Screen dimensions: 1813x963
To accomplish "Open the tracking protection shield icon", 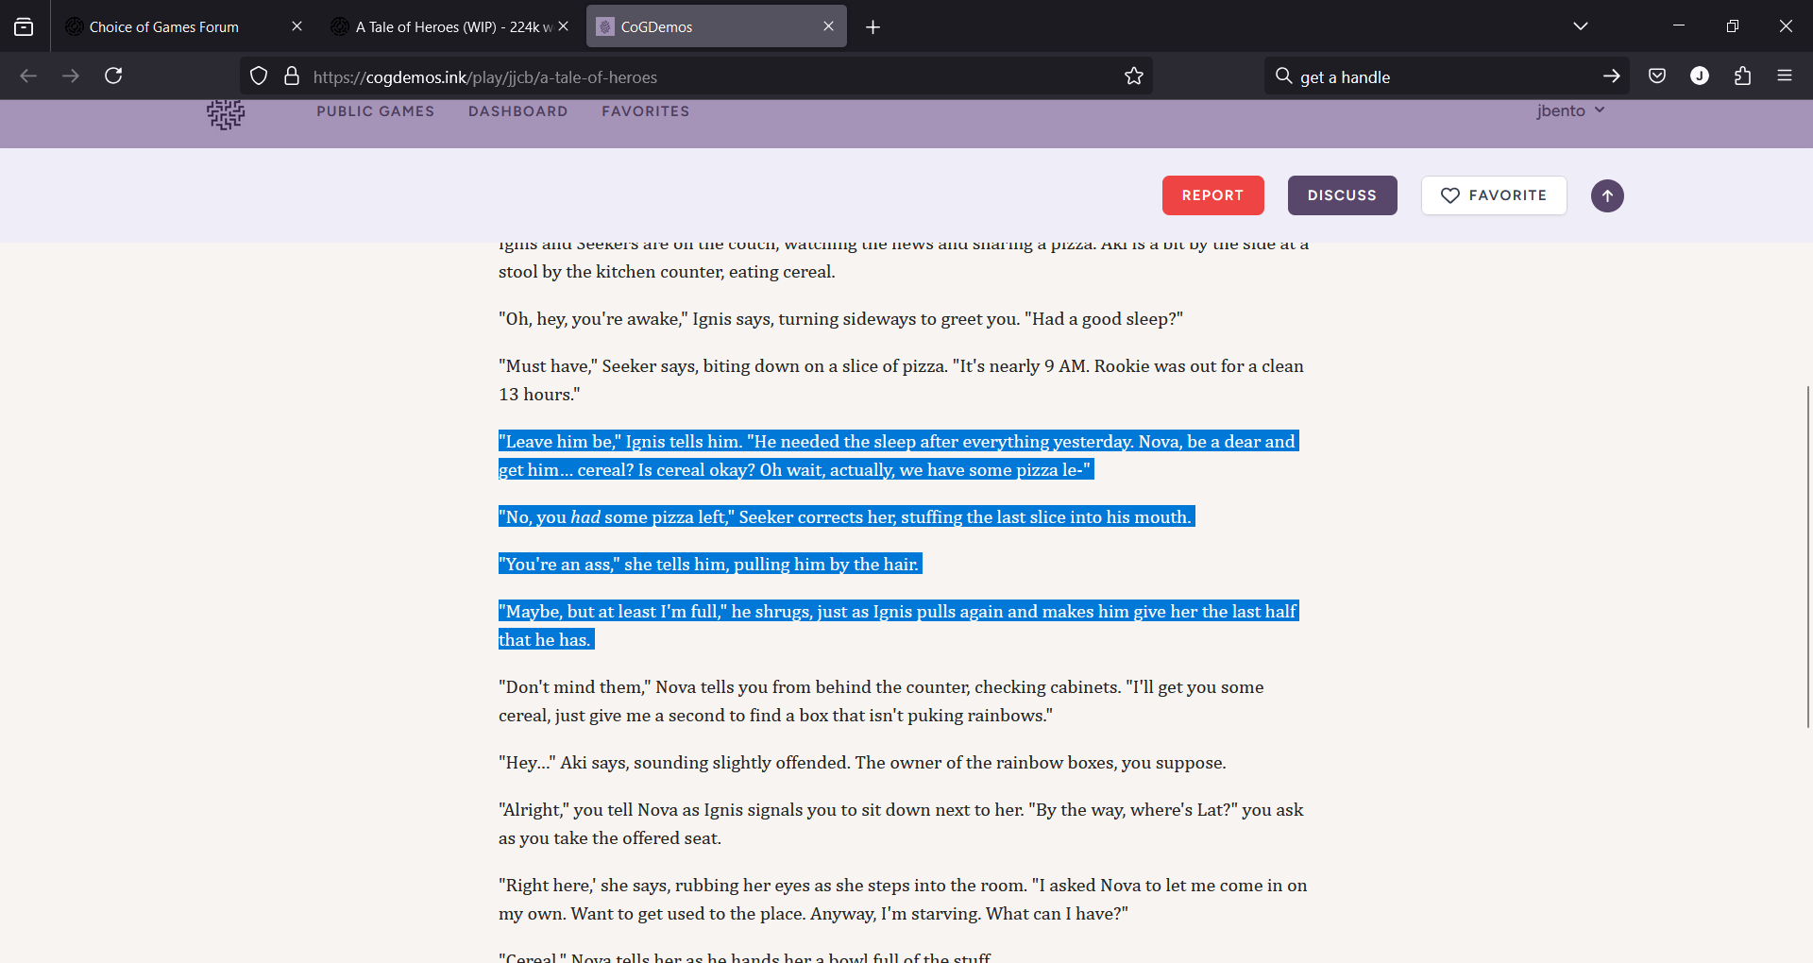I will coord(259,76).
